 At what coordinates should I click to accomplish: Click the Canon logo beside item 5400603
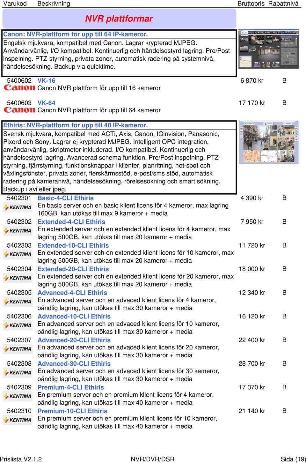[19, 110]
